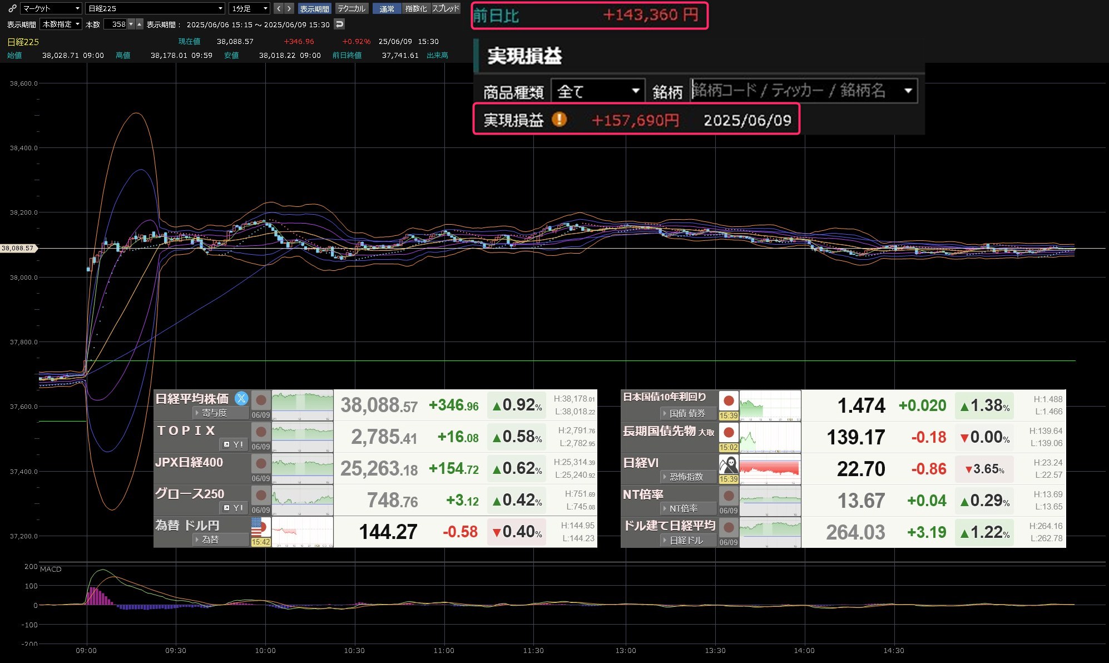Open Y! link under グロース250
Image resolution: width=1109 pixels, height=663 pixels.
click(234, 508)
